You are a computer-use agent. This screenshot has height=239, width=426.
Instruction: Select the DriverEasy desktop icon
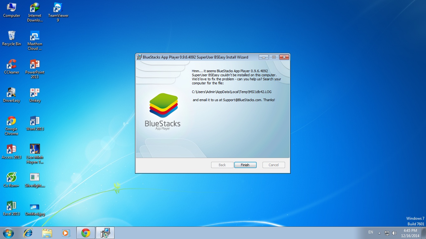click(x=12, y=95)
